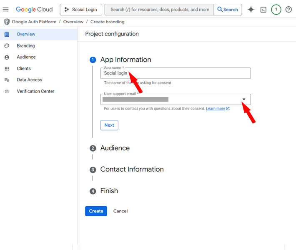Select Data Access in the sidebar
The image size is (296, 250).
point(38,80)
